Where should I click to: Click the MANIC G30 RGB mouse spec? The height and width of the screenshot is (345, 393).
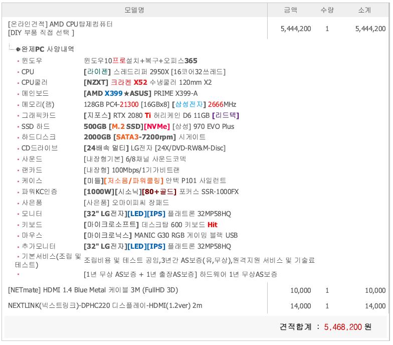click(160, 235)
